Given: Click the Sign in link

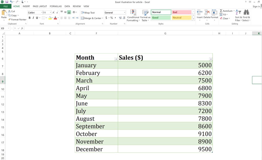Looking at the screenshot, I should click(256, 6).
